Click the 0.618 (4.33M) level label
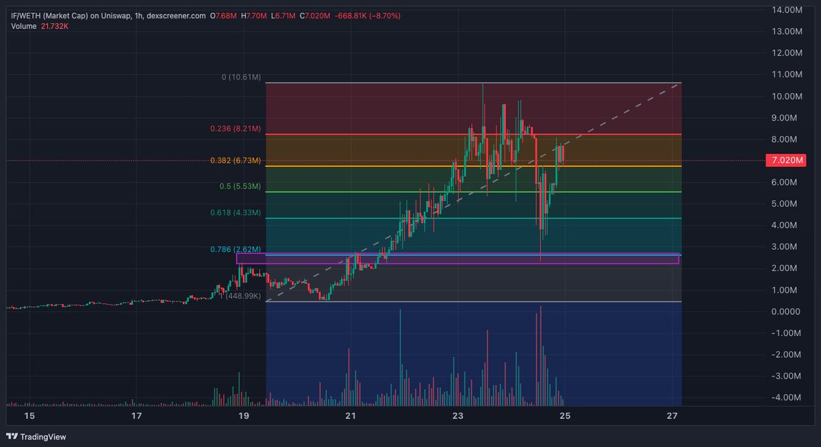This screenshot has height=447, width=821. 236,212
